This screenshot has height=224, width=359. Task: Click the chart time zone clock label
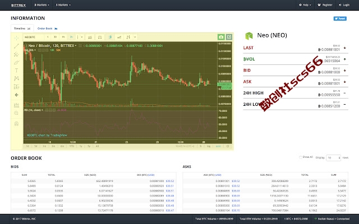[185, 146]
